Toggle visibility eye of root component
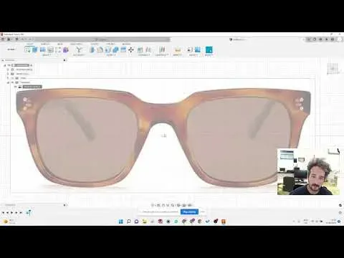This screenshot has width=344, height=258. pyautogui.click(x=9, y=65)
